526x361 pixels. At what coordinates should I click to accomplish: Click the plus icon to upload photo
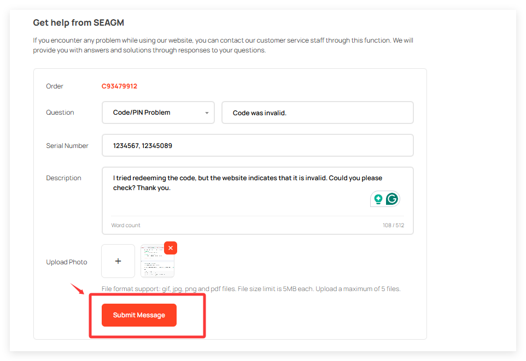(118, 261)
